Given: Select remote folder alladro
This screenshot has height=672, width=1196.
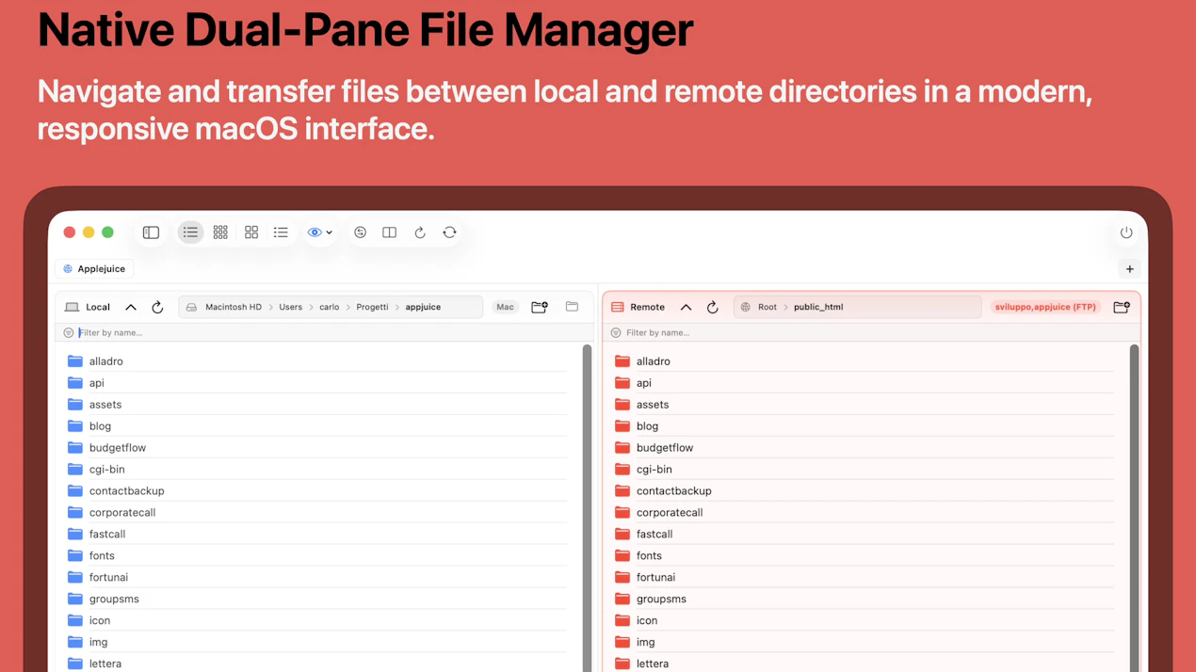Looking at the screenshot, I should pos(864,361).
